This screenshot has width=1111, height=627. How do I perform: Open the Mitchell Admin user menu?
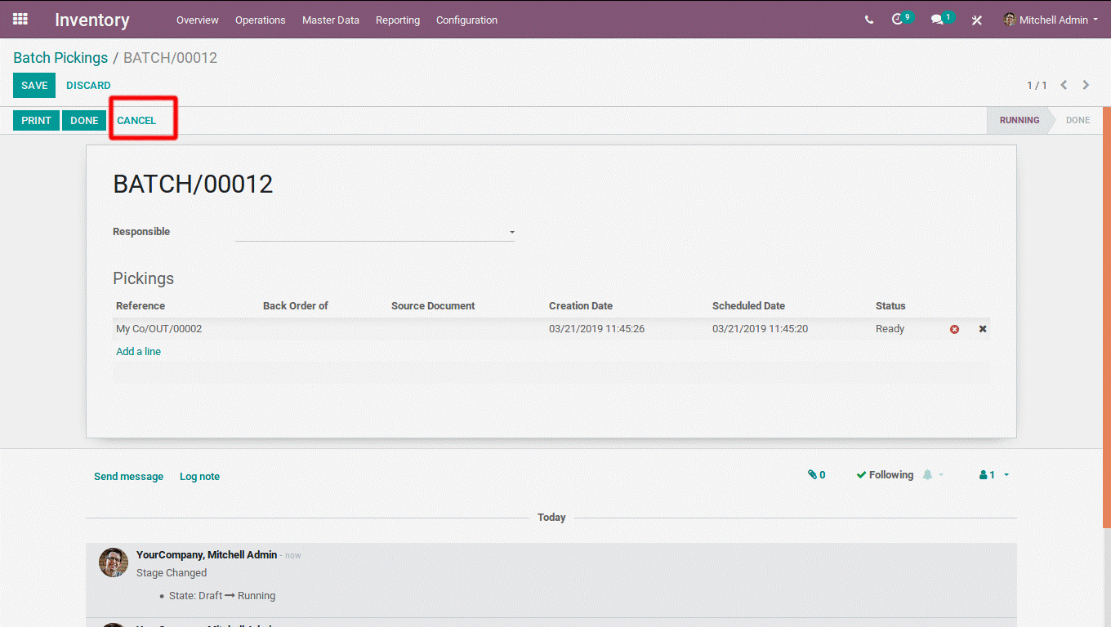click(x=1051, y=20)
